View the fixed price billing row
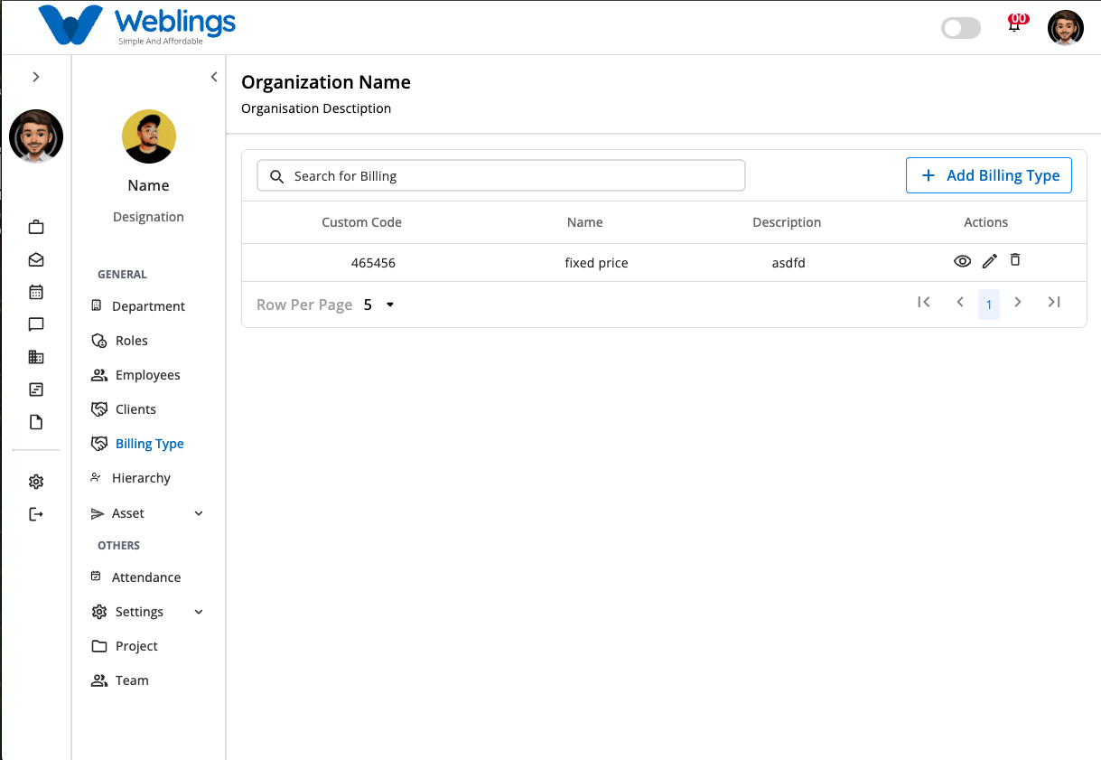 pyautogui.click(x=963, y=261)
